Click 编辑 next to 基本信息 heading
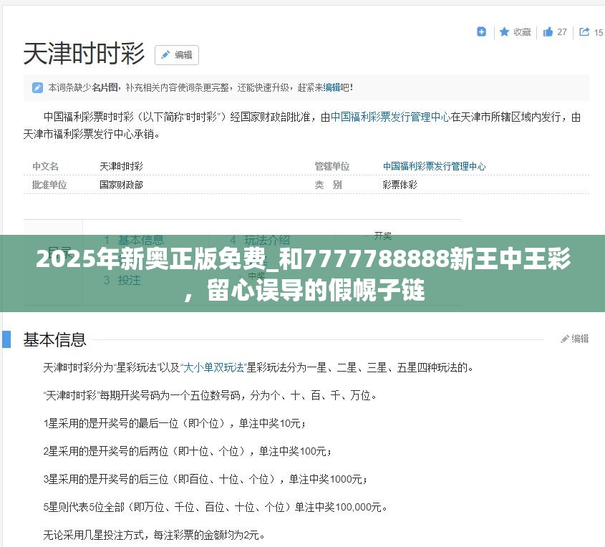The height and width of the screenshot is (547, 605). coord(574,339)
